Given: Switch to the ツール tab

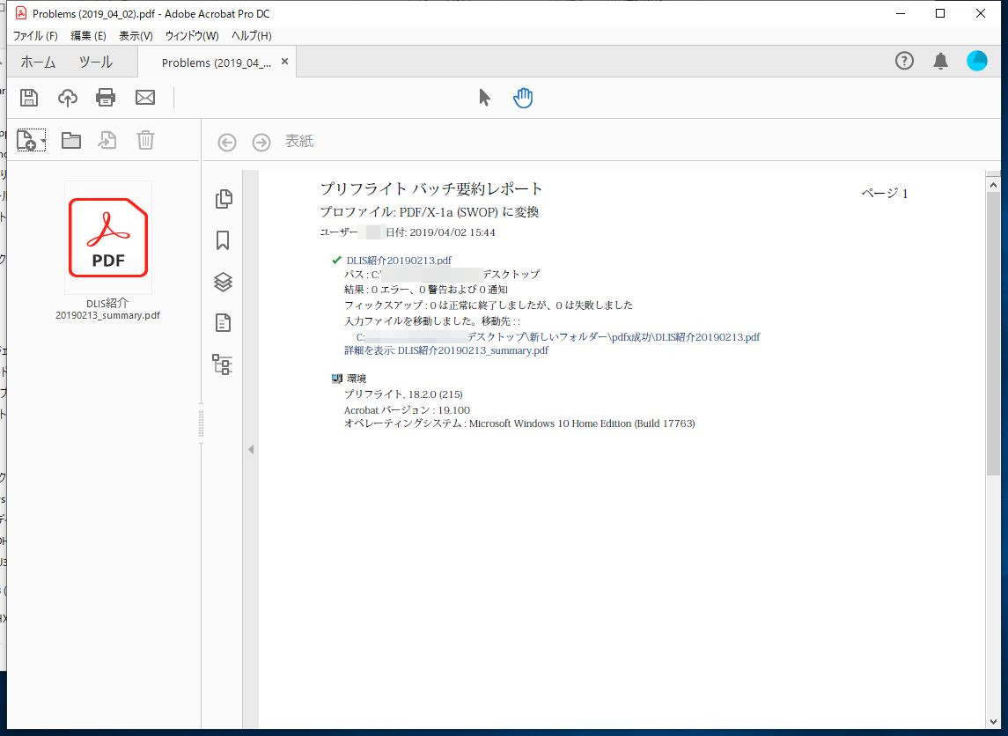Looking at the screenshot, I should pyautogui.click(x=95, y=63).
